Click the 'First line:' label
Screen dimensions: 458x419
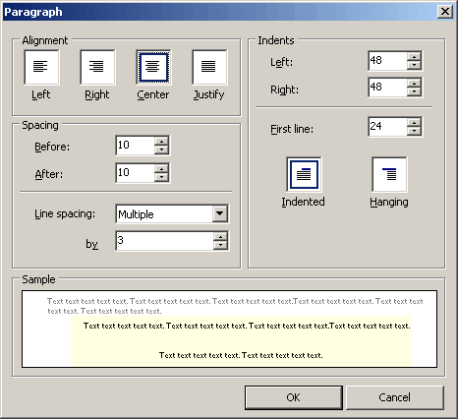[292, 129]
